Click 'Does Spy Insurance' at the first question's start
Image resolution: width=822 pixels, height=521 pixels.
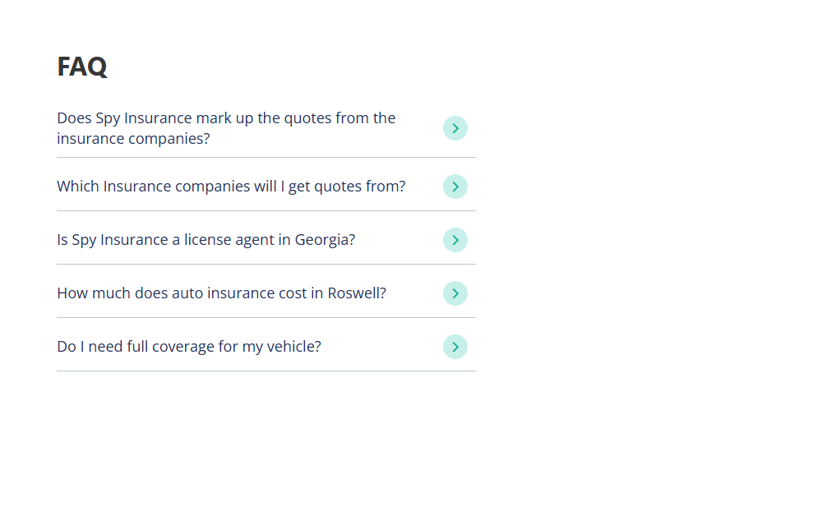pyautogui.click(x=124, y=118)
